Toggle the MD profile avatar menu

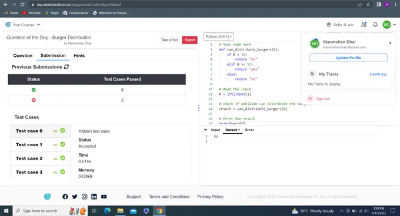[x=389, y=25]
